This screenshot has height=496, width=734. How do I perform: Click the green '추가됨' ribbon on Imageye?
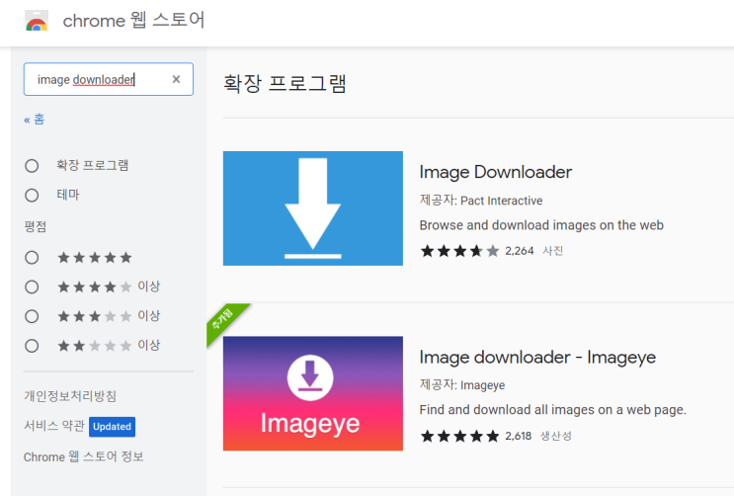pos(224,320)
